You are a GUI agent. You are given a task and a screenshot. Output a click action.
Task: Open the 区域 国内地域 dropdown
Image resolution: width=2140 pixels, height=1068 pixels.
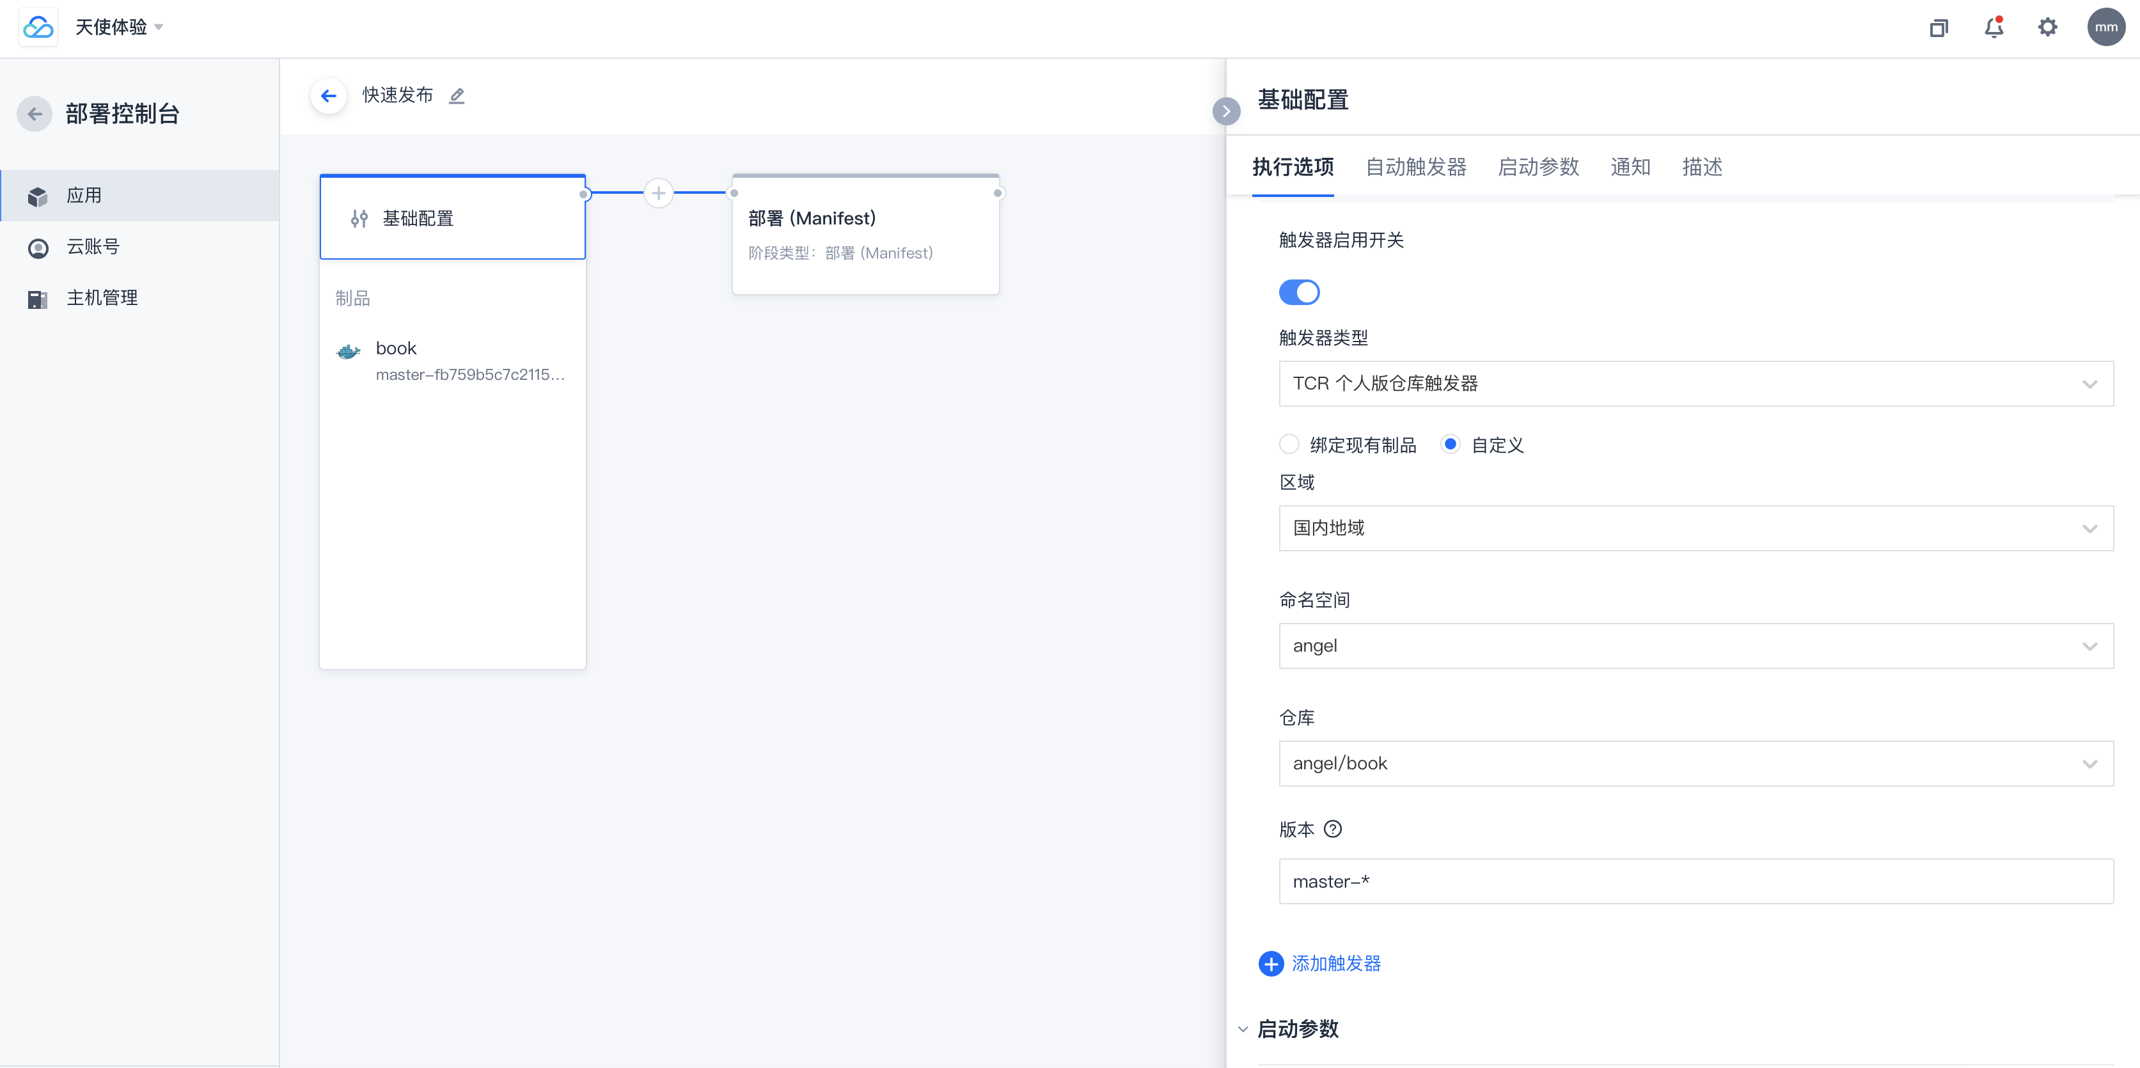(x=1695, y=528)
